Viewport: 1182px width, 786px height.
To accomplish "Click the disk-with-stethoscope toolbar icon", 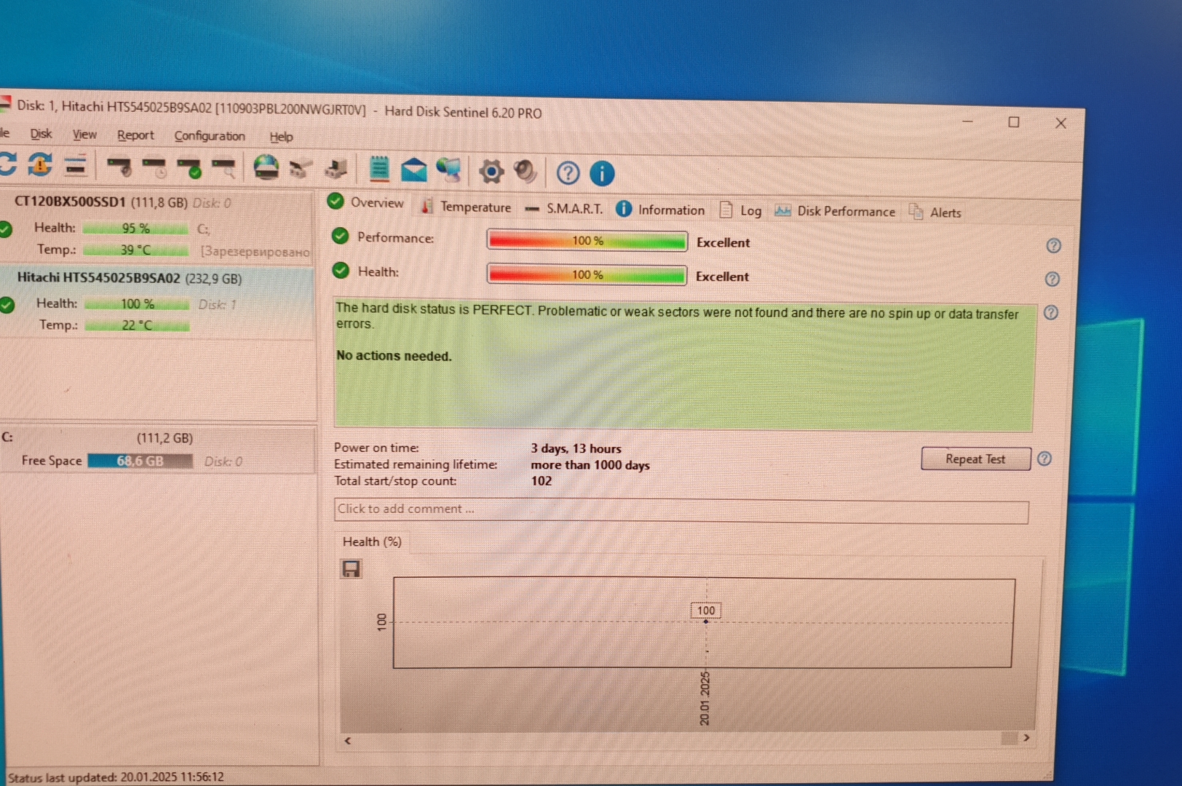I will pos(119,167).
